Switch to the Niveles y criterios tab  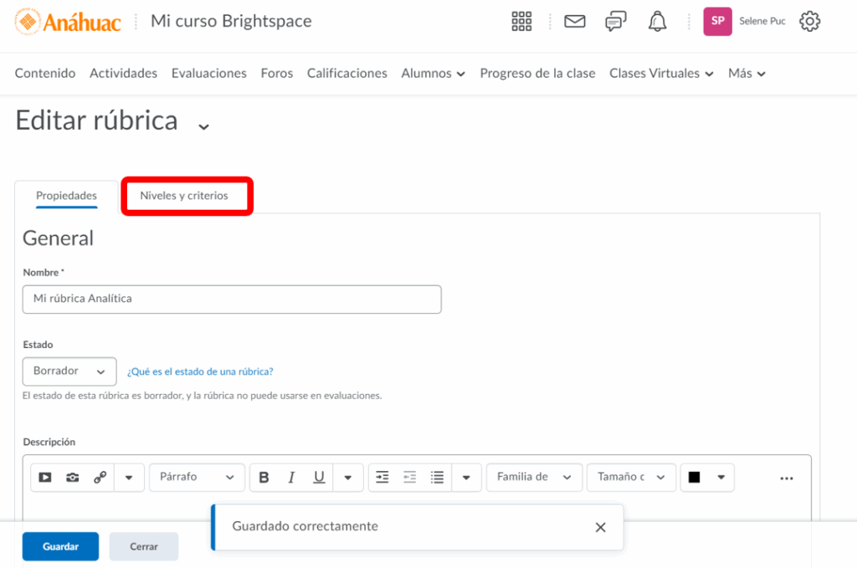pos(184,196)
